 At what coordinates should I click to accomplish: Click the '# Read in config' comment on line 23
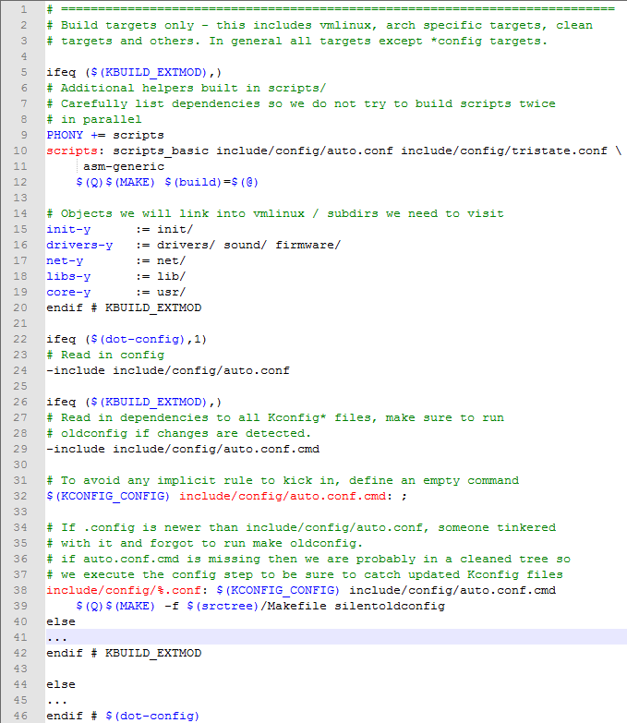pos(105,355)
